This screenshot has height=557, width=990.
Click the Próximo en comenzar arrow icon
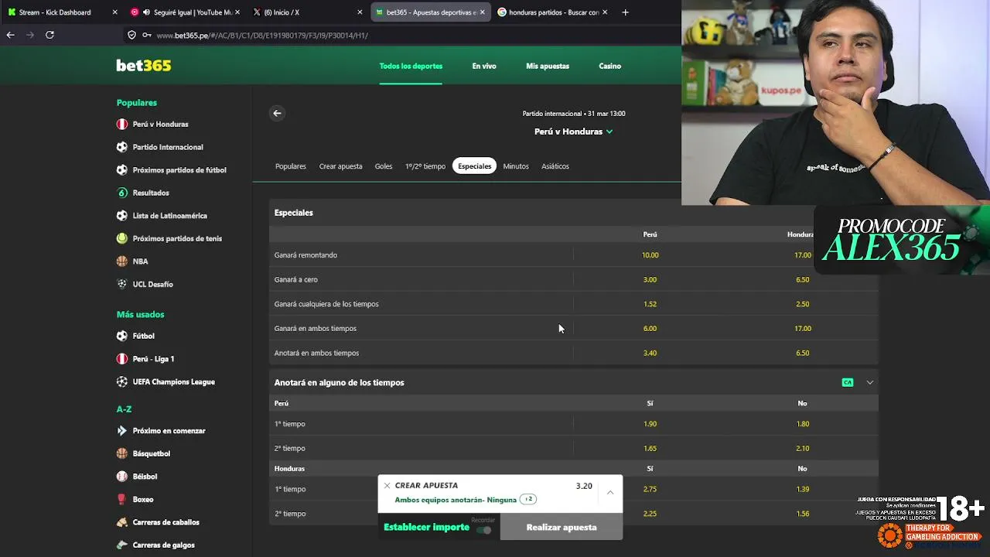121,430
